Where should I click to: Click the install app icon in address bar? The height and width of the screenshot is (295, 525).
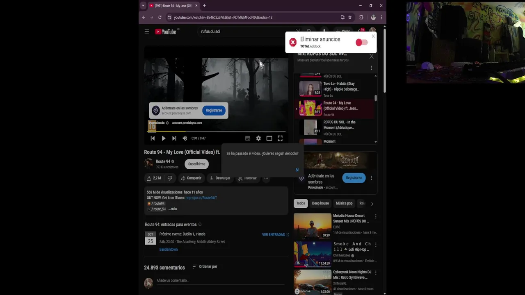(x=342, y=17)
